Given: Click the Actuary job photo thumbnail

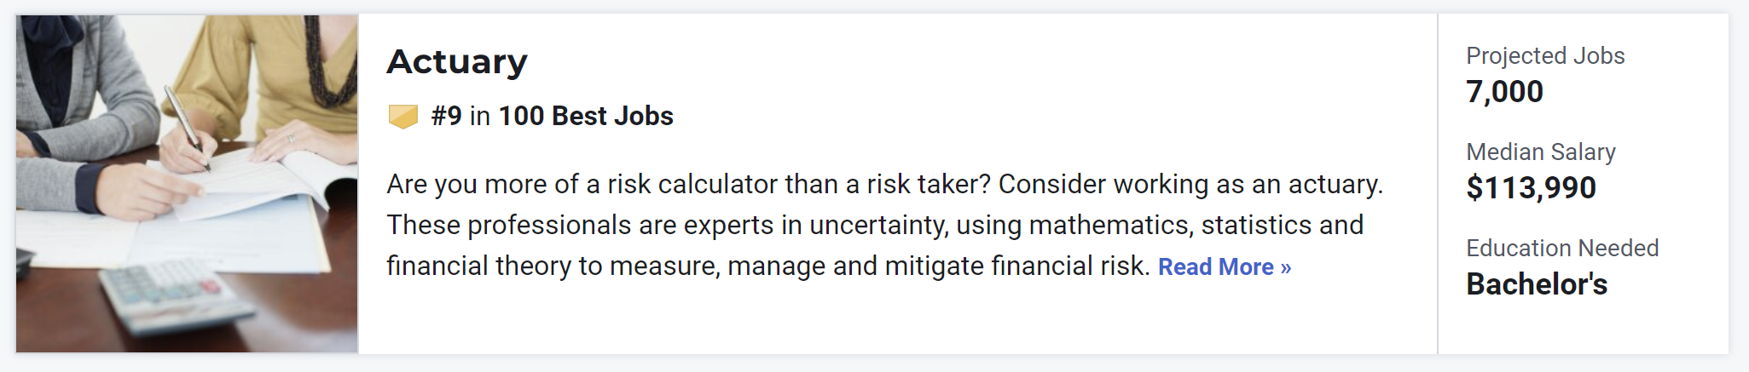Looking at the screenshot, I should (187, 184).
